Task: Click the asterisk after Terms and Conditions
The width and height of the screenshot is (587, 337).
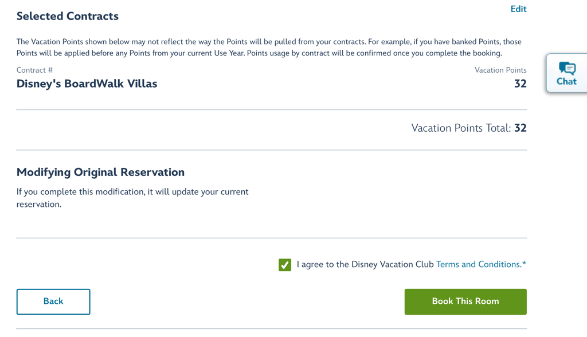Action: [524, 264]
